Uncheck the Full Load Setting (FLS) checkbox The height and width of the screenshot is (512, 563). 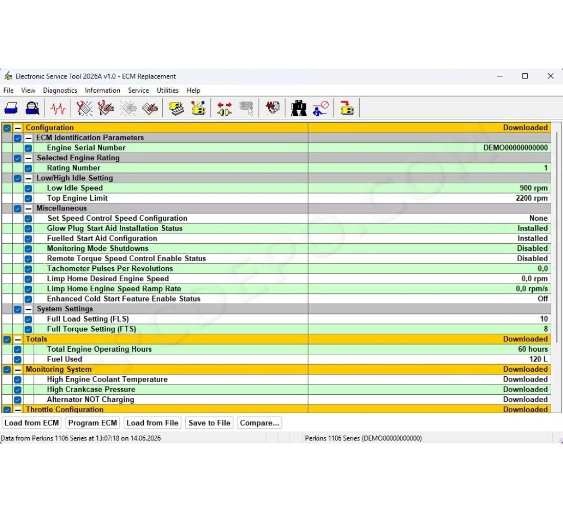(28, 319)
